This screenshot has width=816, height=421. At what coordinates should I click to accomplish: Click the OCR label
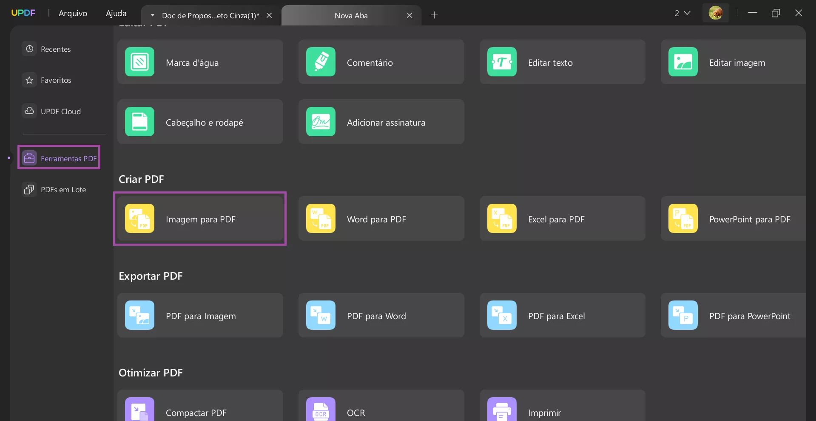click(x=356, y=413)
